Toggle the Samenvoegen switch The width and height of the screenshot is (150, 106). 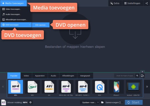(x=120, y=102)
